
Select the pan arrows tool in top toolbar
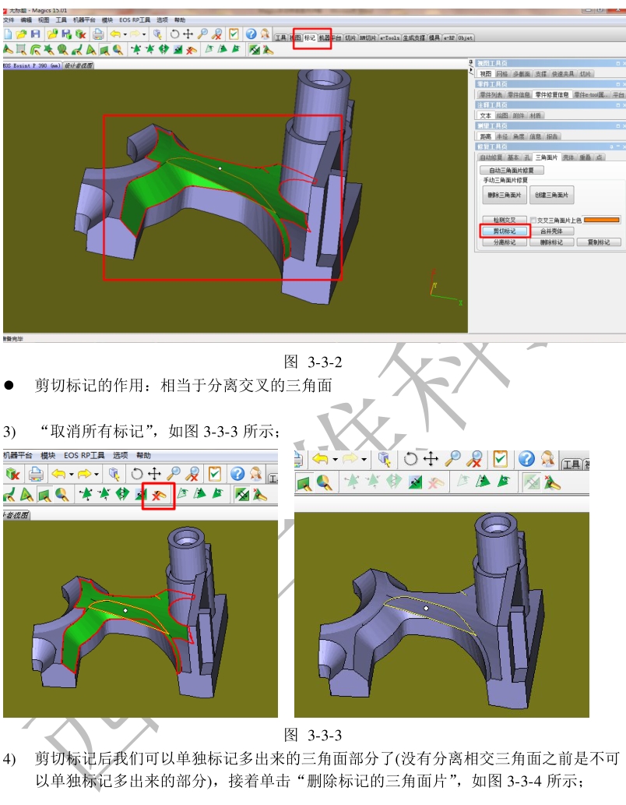click(x=188, y=34)
